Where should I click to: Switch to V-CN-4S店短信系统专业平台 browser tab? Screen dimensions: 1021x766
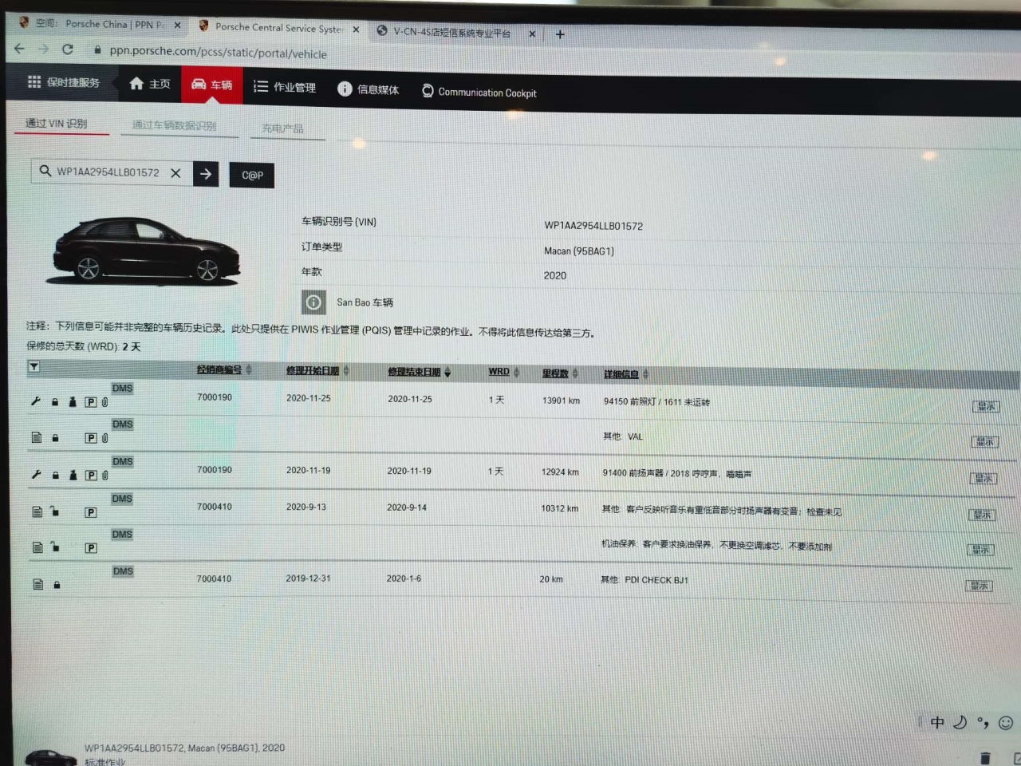click(x=452, y=33)
